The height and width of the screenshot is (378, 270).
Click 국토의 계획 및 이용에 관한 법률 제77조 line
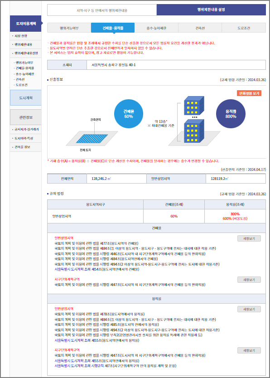tap(96, 243)
